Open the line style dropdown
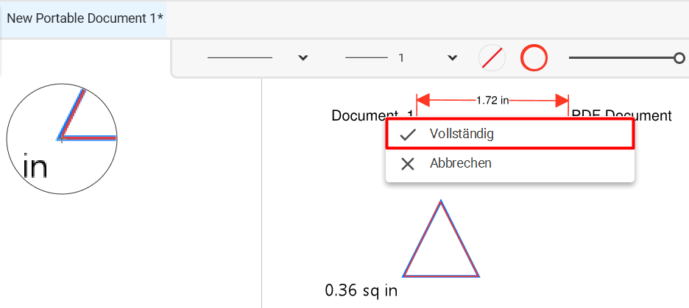Image resolution: width=689 pixels, height=308 pixels. pos(303,57)
